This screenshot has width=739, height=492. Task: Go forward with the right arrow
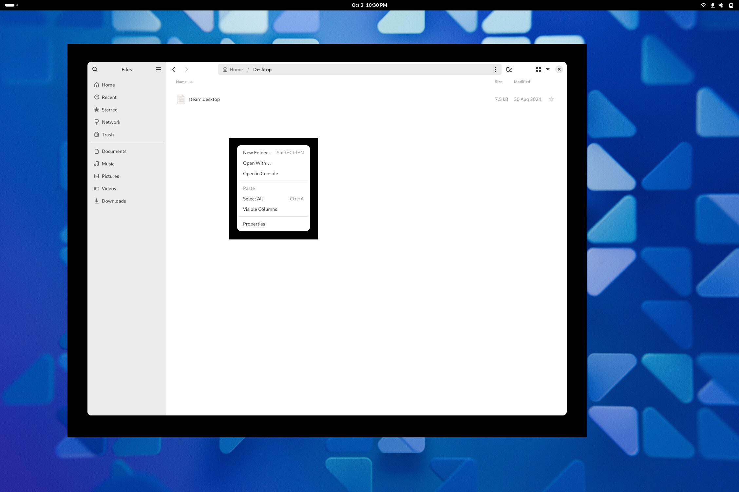[x=186, y=69]
